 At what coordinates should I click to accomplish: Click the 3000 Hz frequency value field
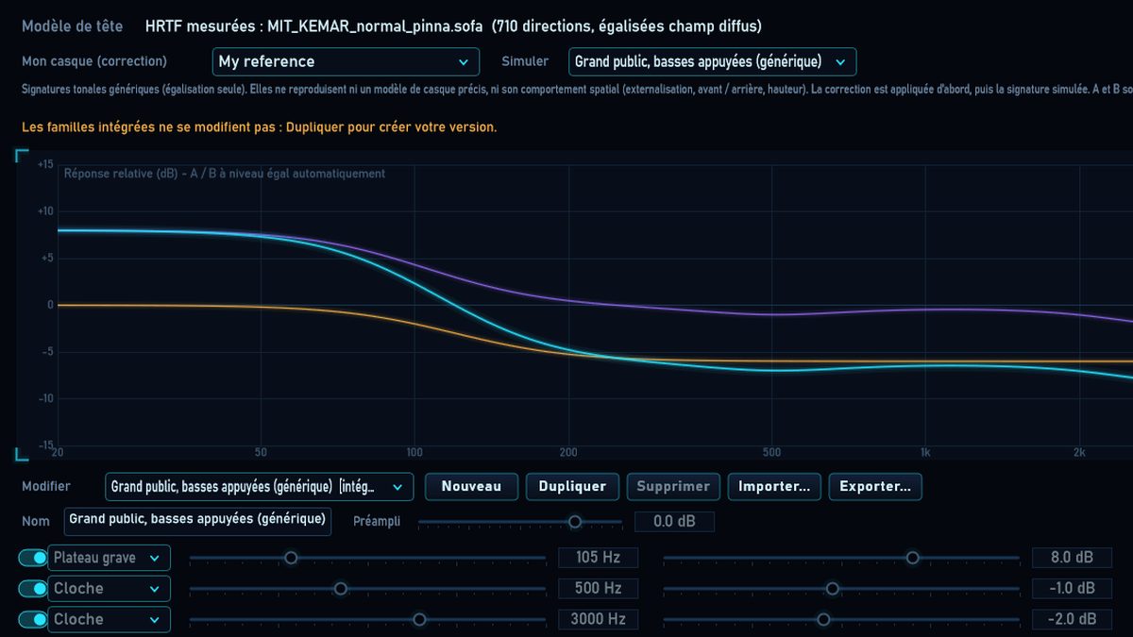pos(599,620)
